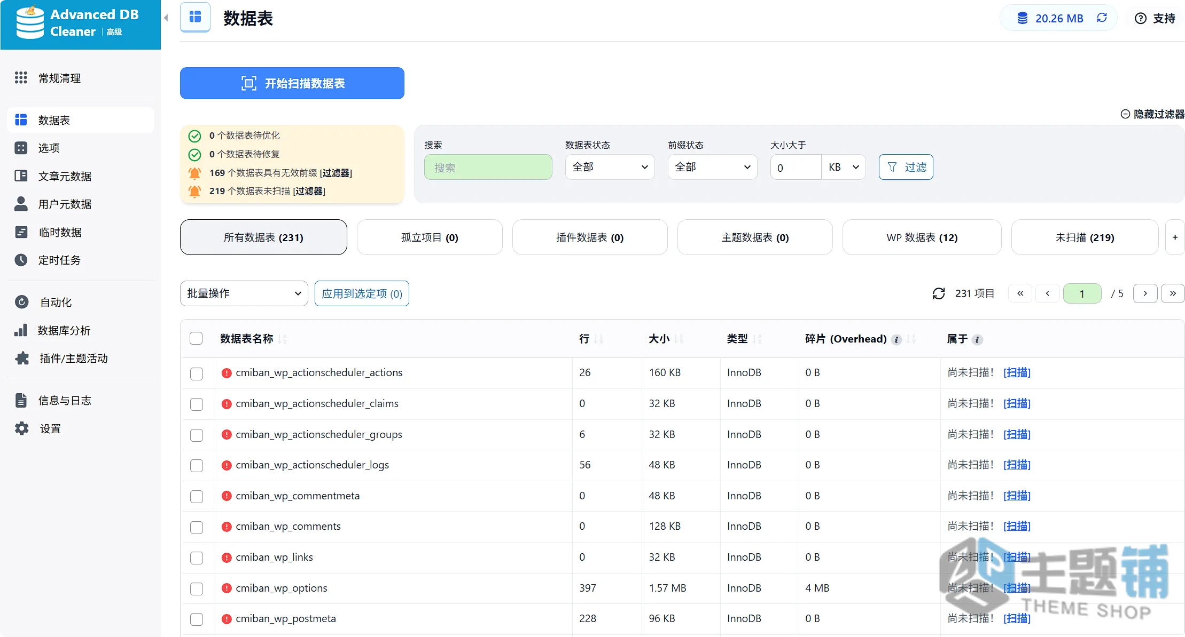
Task: Click info icon next to 属于
Action: pos(977,340)
